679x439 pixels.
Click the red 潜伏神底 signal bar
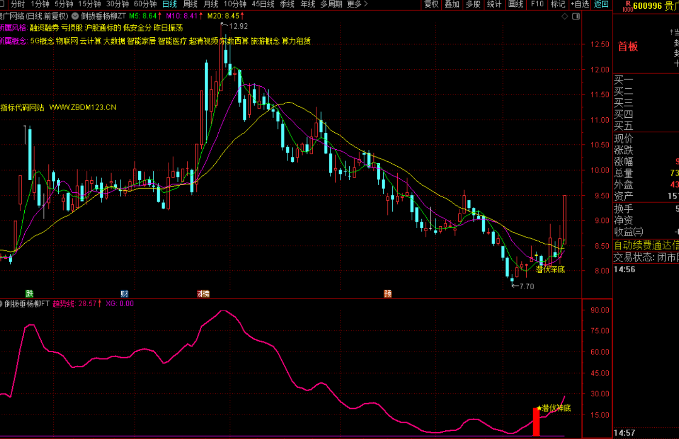[536, 423]
